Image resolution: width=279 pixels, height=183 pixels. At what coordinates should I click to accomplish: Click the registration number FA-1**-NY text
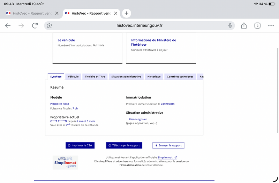(x=98, y=46)
